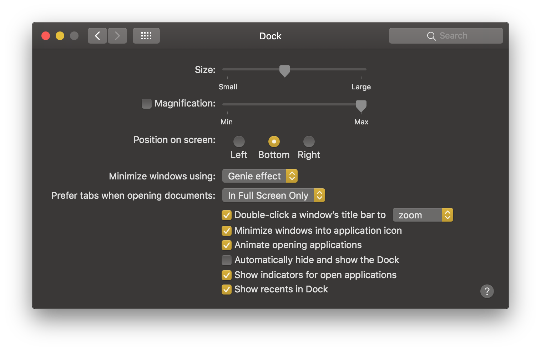541x351 pixels.
Task: Select Left dock position radio button
Action: coord(239,142)
